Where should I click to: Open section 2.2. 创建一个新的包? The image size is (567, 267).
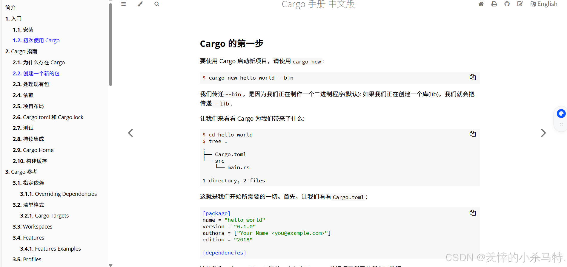coord(36,73)
